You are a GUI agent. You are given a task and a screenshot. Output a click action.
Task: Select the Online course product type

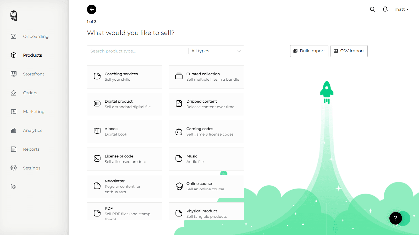[x=206, y=186]
